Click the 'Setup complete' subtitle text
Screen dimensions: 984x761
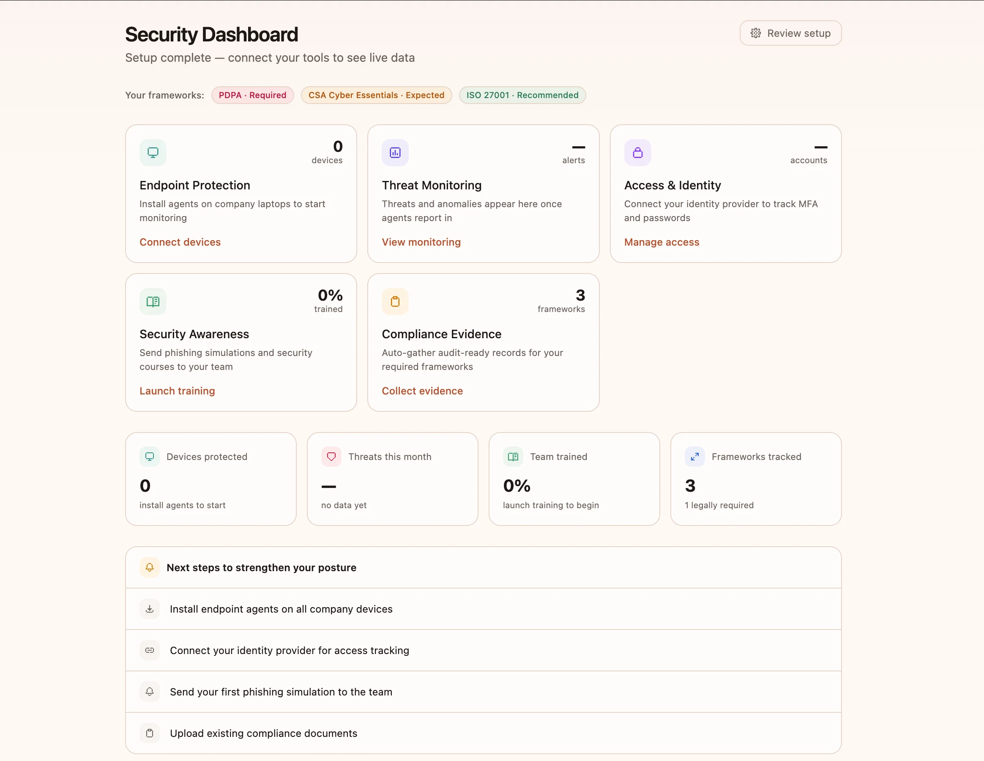tap(270, 57)
